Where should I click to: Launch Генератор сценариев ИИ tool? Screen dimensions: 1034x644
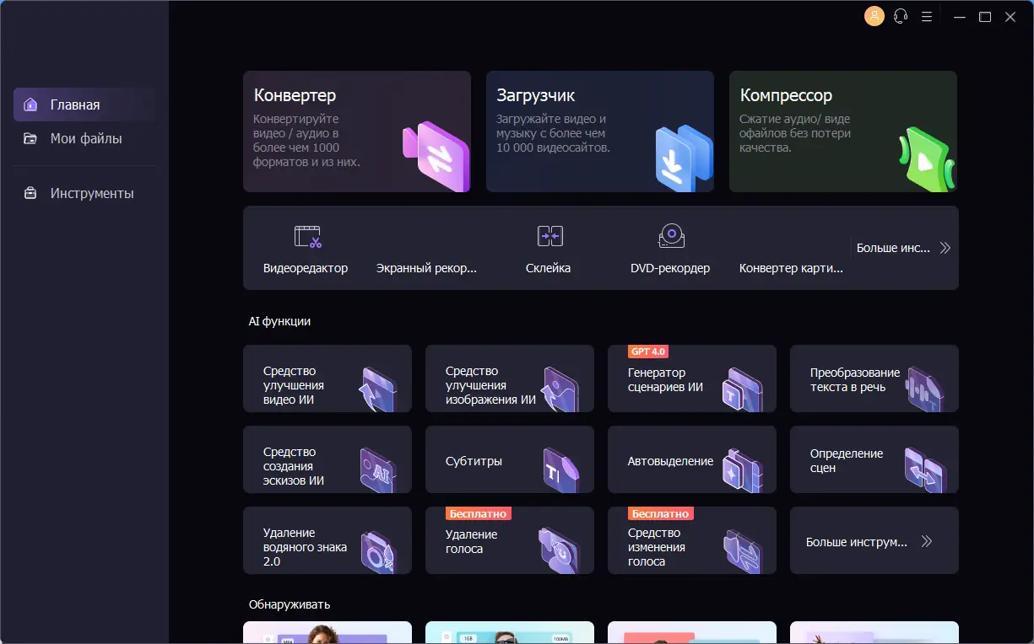[692, 378]
